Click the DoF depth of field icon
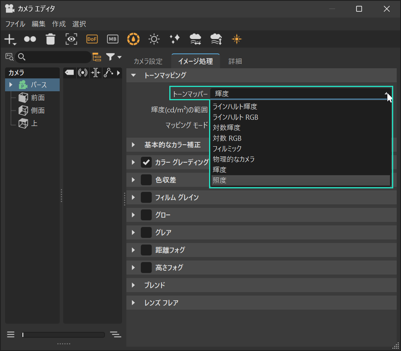This screenshot has width=401, height=351. click(x=92, y=39)
